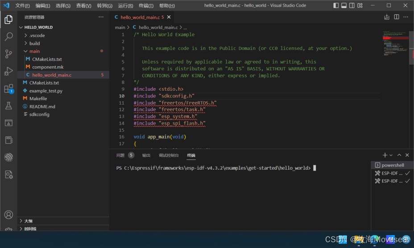
Task: Expand the 大纲 outline section
Action: [63, 221]
